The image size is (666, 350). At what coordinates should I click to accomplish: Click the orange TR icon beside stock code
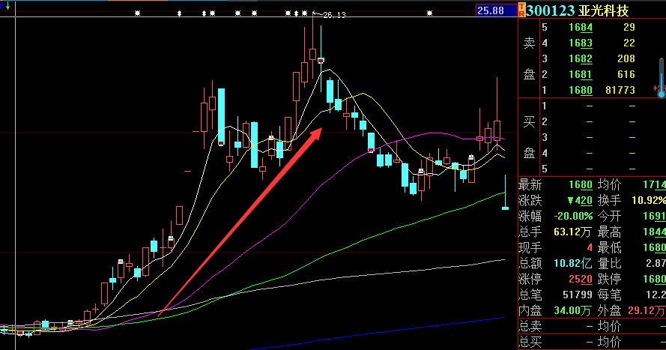point(521,10)
